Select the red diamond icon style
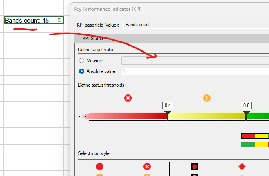This screenshot has height=176, width=269. 242,167
